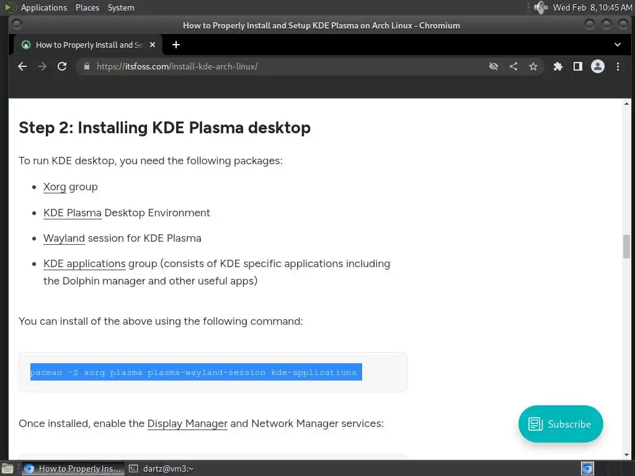This screenshot has height=476, width=635.
Task: Click the MATE logo icon in top panel
Action: [x=10, y=7]
